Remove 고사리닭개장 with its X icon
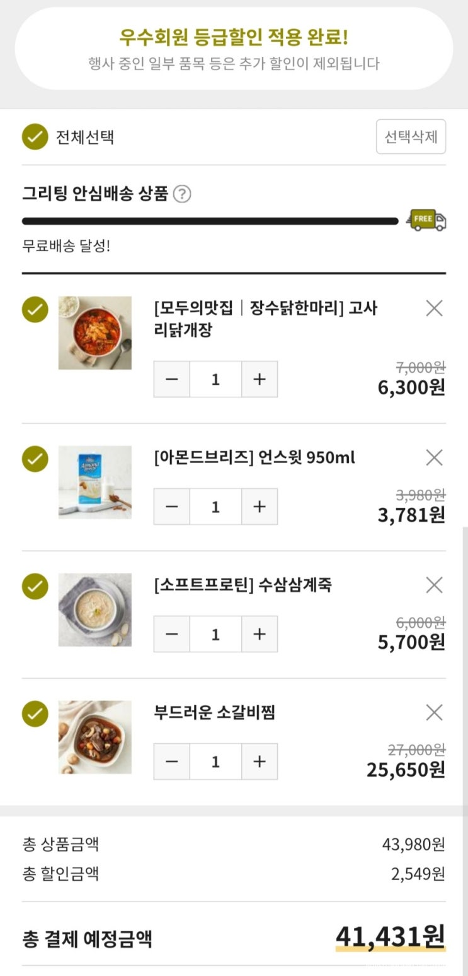Screen dimensions: 468x976 434,309
